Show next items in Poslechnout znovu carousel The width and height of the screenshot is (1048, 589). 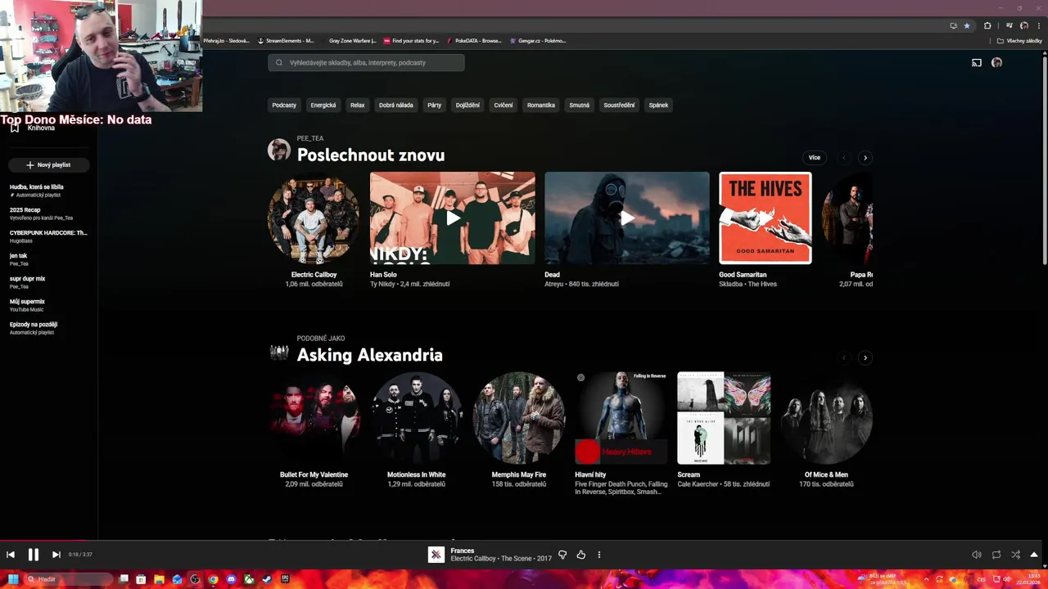[865, 158]
